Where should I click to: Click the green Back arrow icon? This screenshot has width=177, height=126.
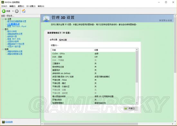[4, 11]
